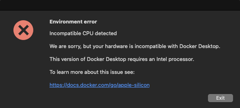Viewport: 240px width, 108px height.
Task: Open the docs.docker.com apple-silicon link
Action: pos(100,85)
